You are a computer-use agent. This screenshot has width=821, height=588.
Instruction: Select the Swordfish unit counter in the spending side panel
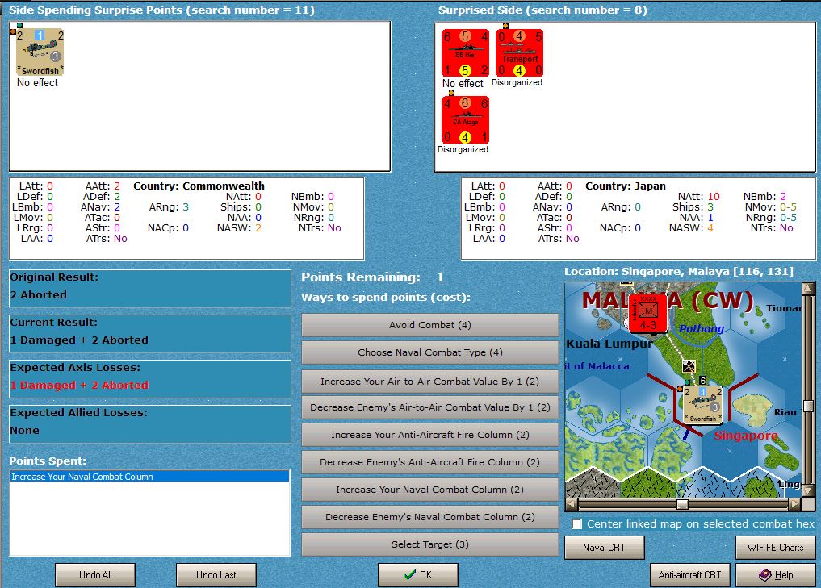pyautogui.click(x=40, y=52)
